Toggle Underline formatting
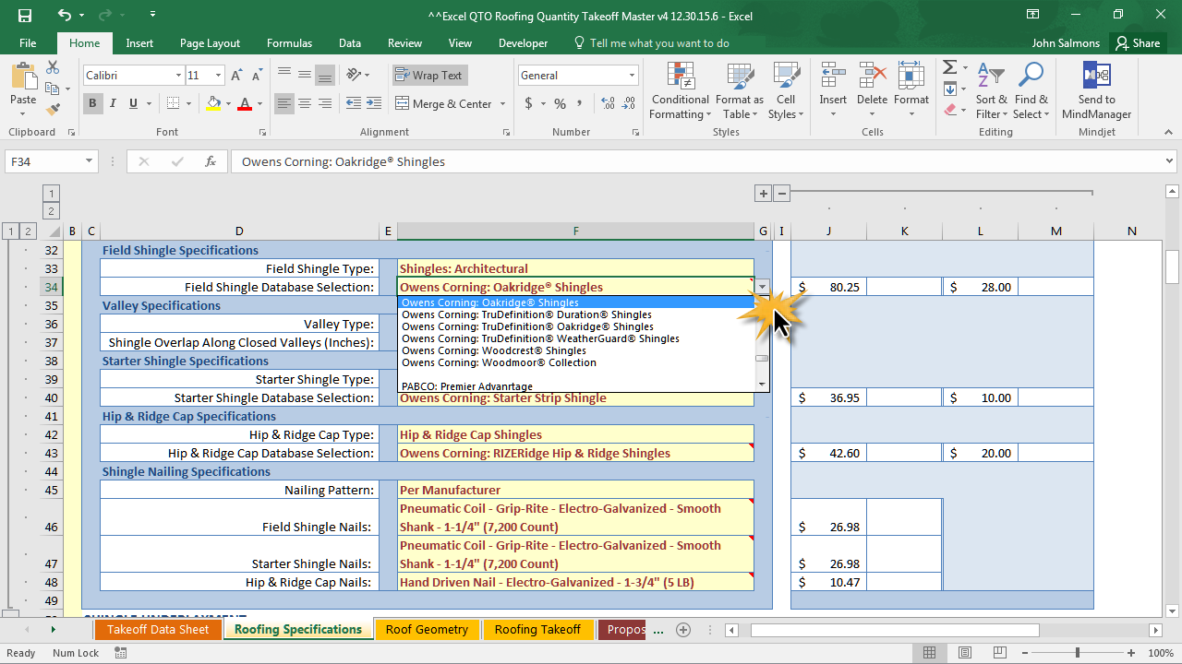The image size is (1182, 664). click(x=134, y=103)
